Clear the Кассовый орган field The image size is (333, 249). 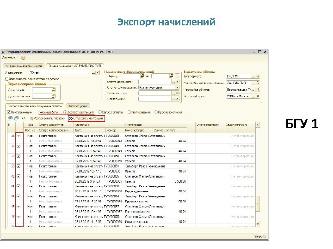click(258, 96)
